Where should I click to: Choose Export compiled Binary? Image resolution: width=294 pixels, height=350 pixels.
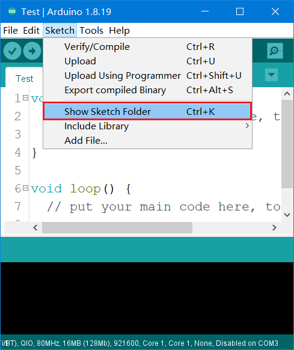pyautogui.click(x=147, y=90)
